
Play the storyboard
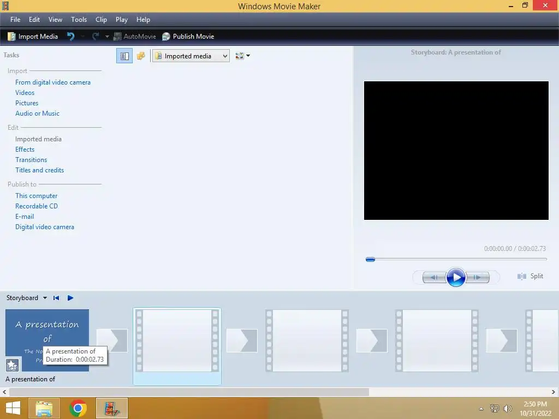tap(70, 298)
